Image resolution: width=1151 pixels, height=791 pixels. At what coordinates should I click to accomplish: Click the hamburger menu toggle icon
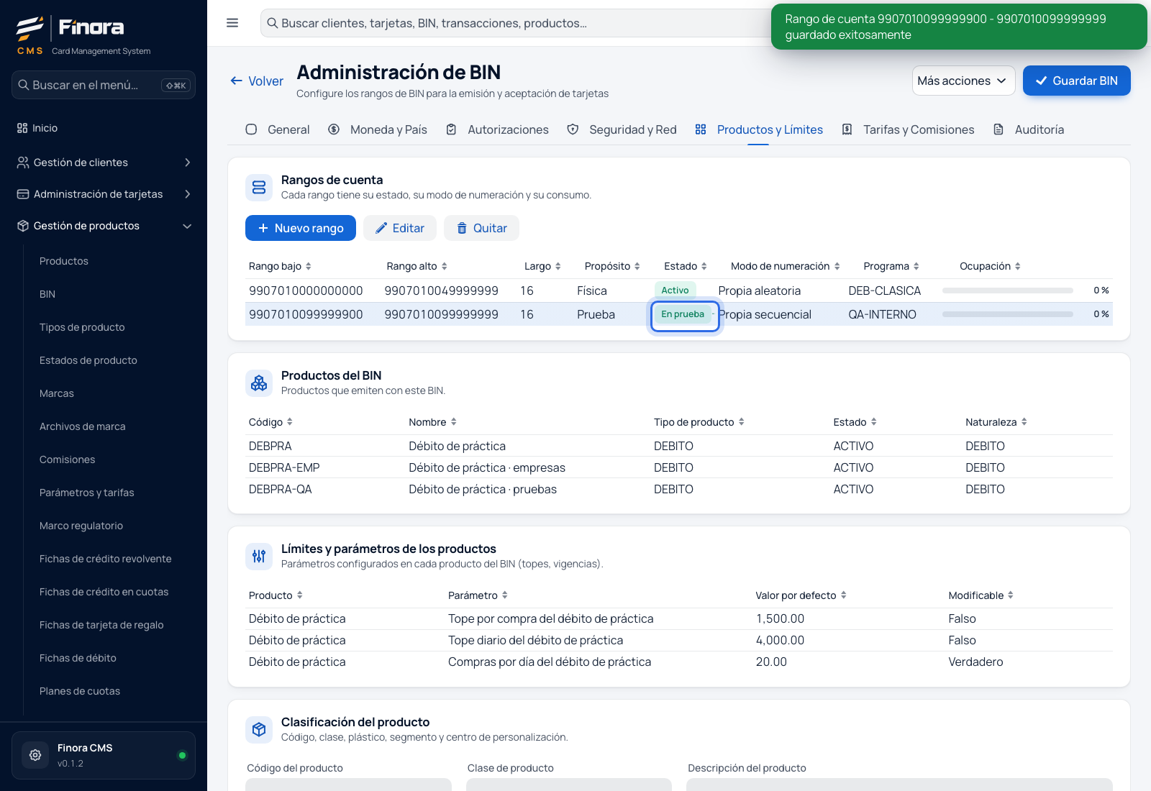click(x=232, y=23)
